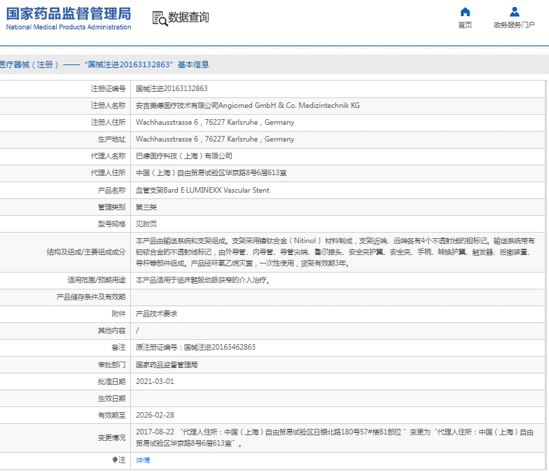Click the 政务服务门户 text link
This screenshot has height=473, width=549.
514,25
